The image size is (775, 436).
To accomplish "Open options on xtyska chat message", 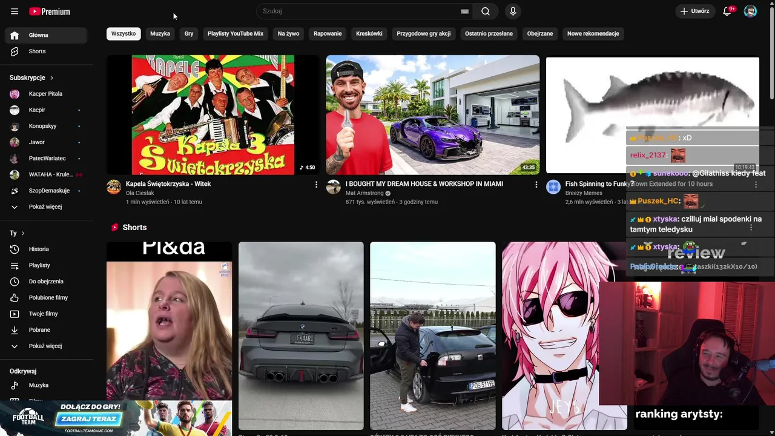I will (751, 228).
